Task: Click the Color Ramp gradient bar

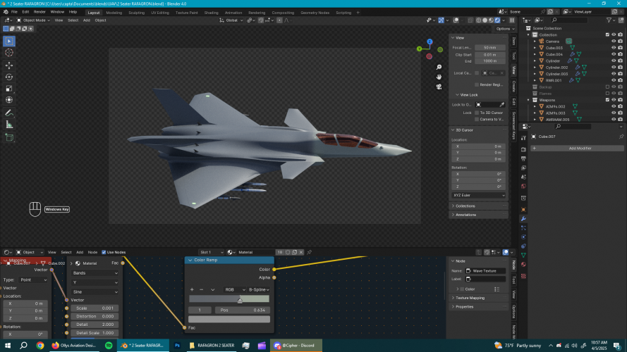Action: click(x=229, y=298)
